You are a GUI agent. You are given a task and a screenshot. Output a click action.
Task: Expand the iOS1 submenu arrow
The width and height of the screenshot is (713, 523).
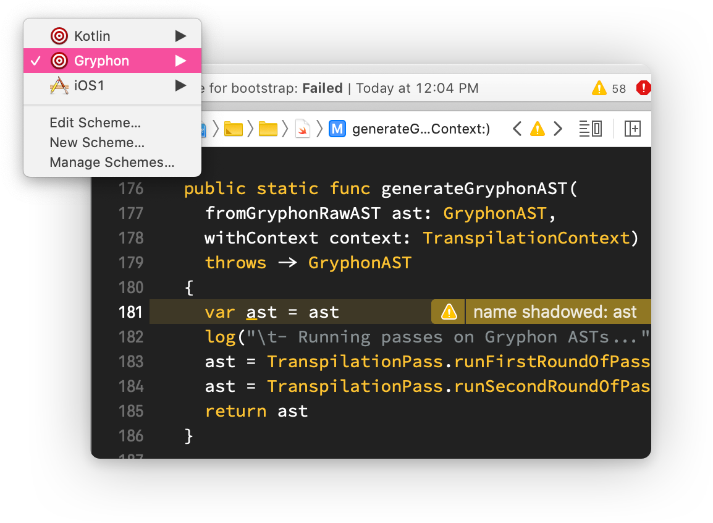[x=181, y=85]
